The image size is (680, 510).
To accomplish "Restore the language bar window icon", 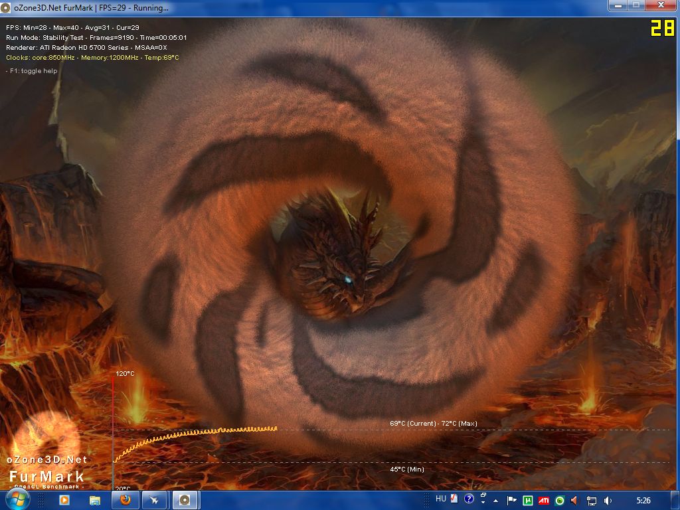I will click(483, 495).
